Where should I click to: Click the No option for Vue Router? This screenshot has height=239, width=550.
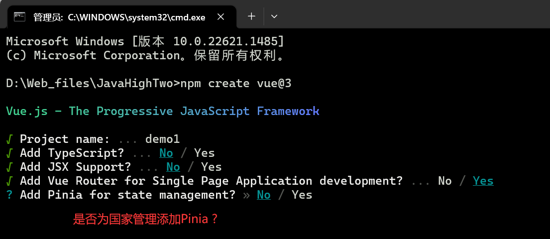[445, 181]
